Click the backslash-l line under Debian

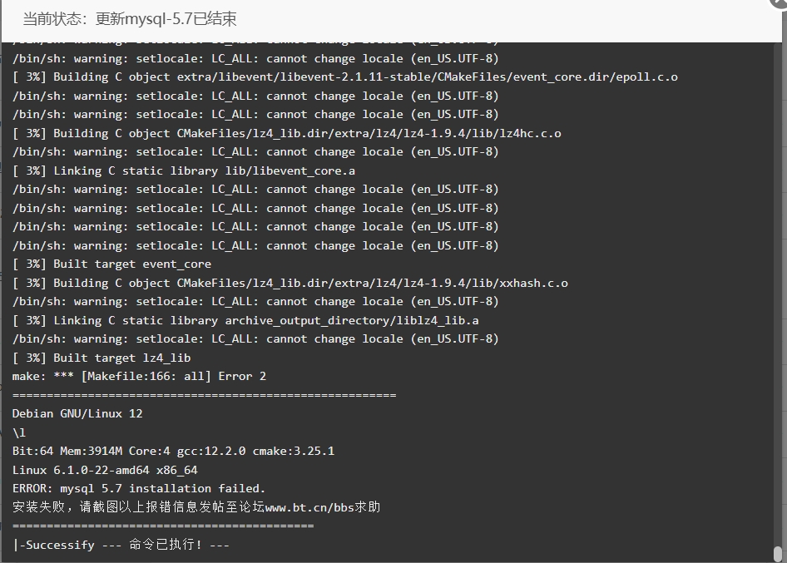19,432
